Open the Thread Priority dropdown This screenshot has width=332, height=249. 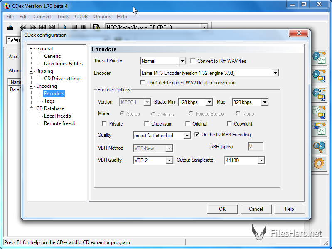[x=182, y=61]
